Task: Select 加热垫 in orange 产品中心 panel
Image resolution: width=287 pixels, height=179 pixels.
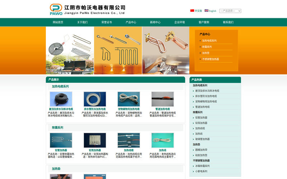Action: click(206, 53)
